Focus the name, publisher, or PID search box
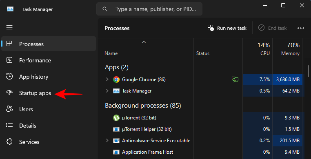The image size is (311, 159). tap(149, 9)
